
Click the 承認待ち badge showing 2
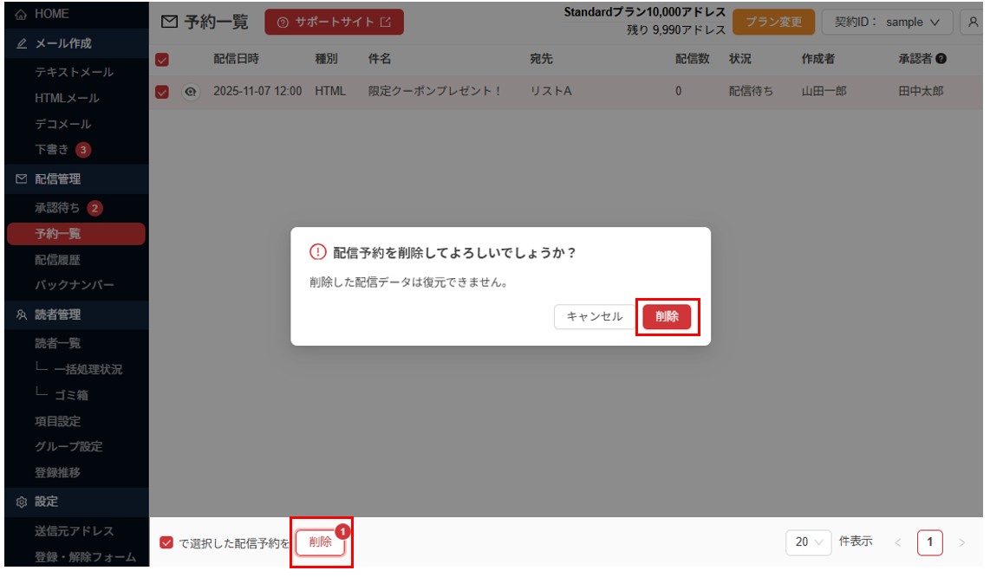pos(94,208)
